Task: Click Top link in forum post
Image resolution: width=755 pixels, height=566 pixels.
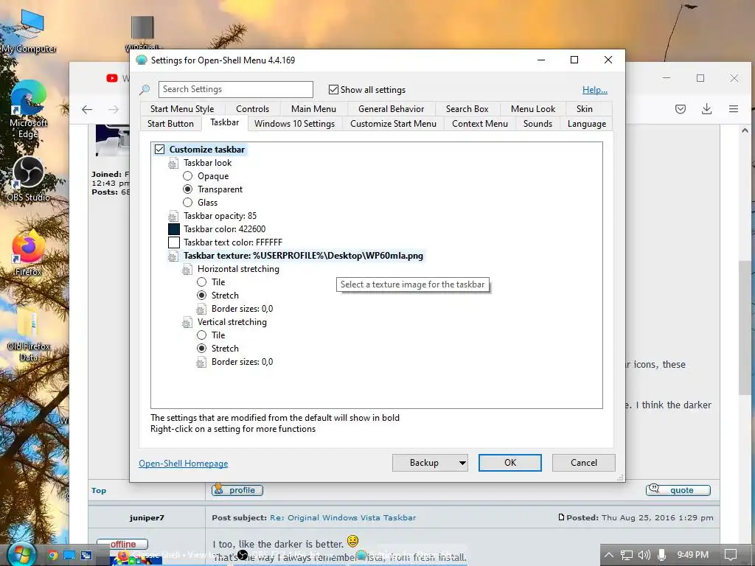Action: [x=99, y=490]
